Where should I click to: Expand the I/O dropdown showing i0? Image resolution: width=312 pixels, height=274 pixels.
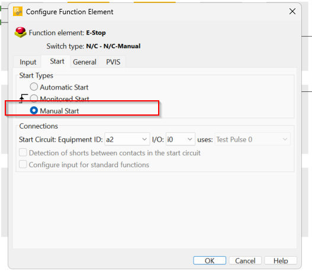[x=181, y=139]
